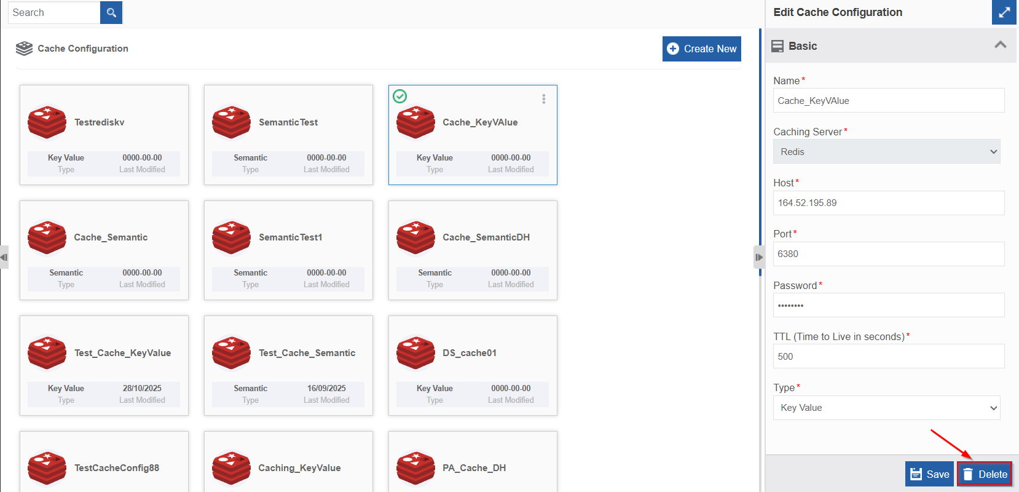Click the Redis icon on Cache_Semantic card
This screenshot has height=492, width=1019.
pyautogui.click(x=47, y=237)
